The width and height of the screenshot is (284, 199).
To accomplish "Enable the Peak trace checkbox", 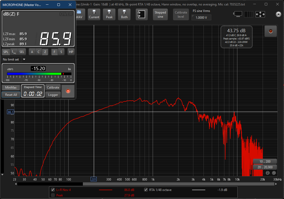I will 53,195.
